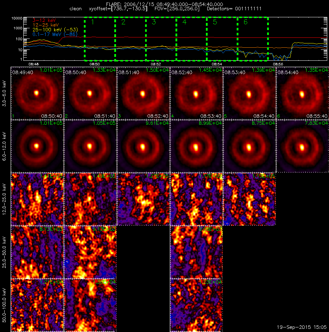Screen dimensions: 329x332
Task: Click interval number 5 in the lightcurve plot
Action: click(215, 22)
